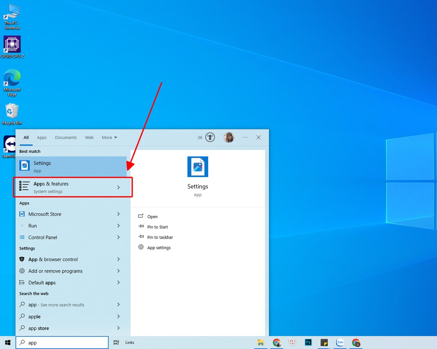Click the Apps & features list icon
This screenshot has height=349, width=437.
(x=24, y=186)
